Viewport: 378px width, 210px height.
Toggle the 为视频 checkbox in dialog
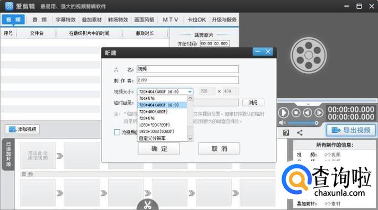point(117,132)
